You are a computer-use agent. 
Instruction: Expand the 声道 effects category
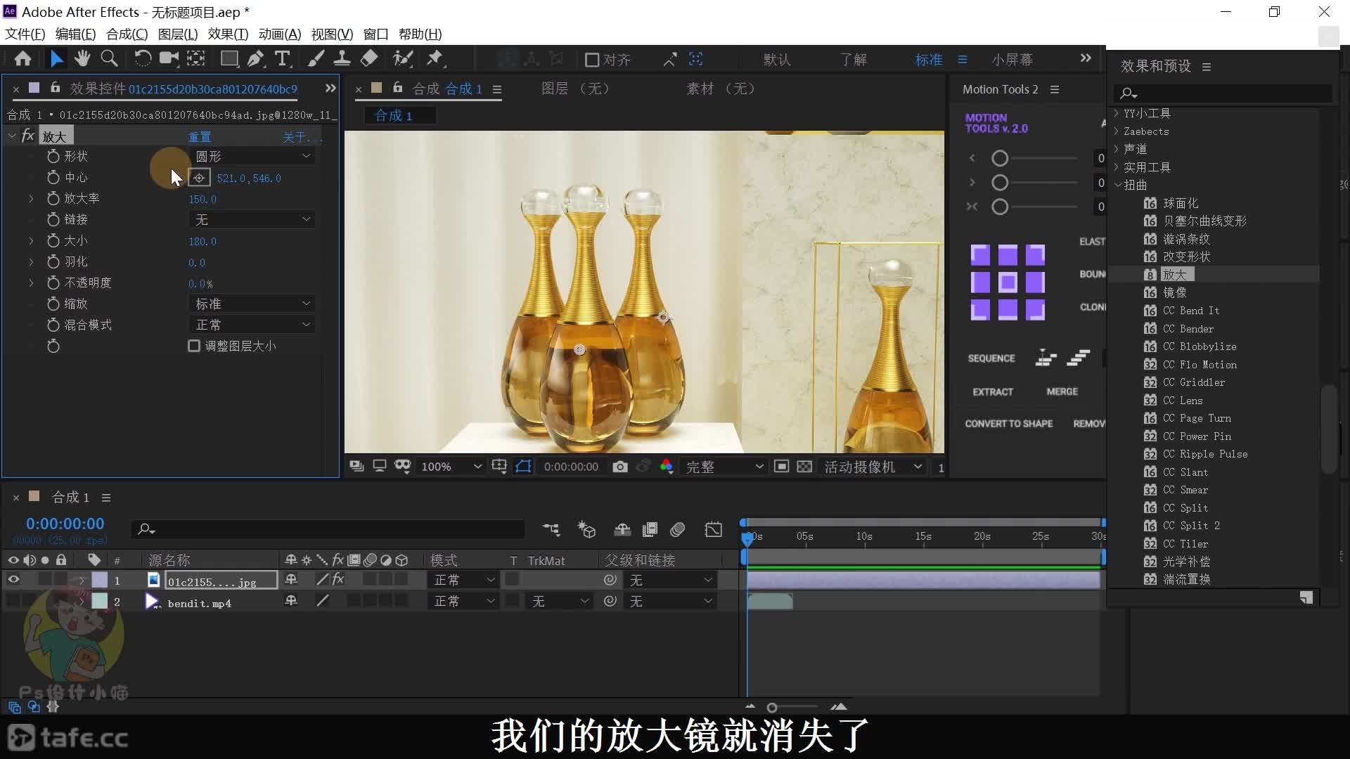click(x=1116, y=149)
